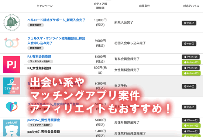
Task: Click 成果条件 column header
Action: coord(144,6)
